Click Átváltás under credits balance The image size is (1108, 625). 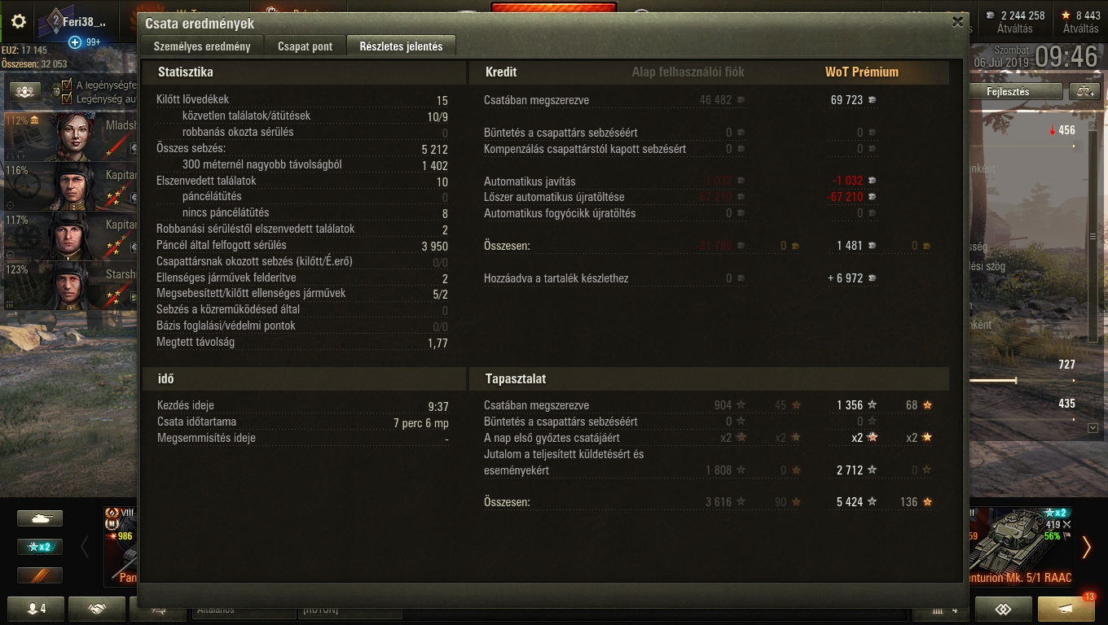click(x=1014, y=28)
